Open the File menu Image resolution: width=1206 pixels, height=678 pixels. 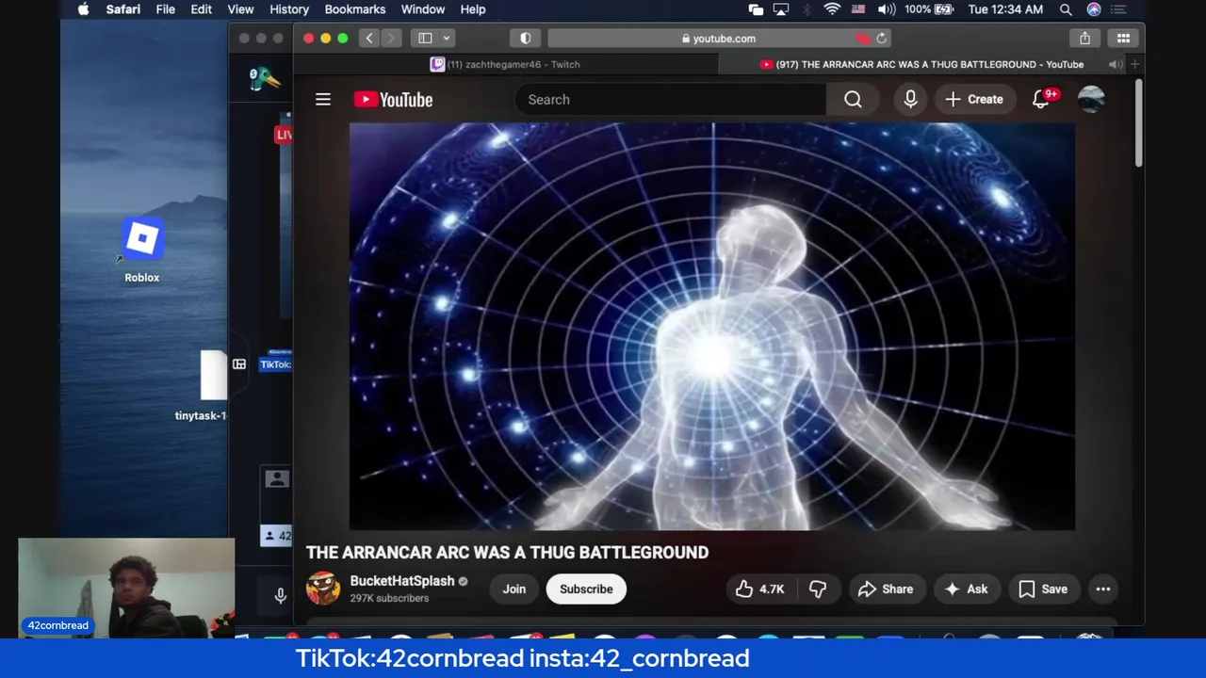tap(165, 9)
